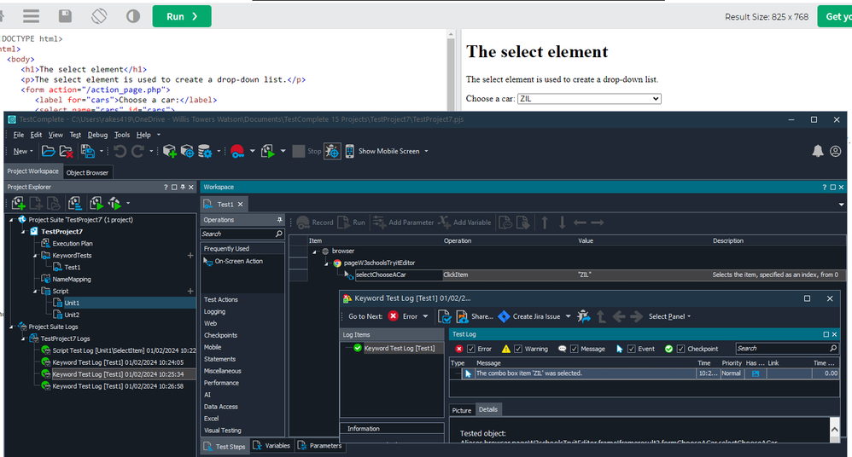
Task: Click the Show Mobile Screen phone icon
Action: click(x=349, y=151)
